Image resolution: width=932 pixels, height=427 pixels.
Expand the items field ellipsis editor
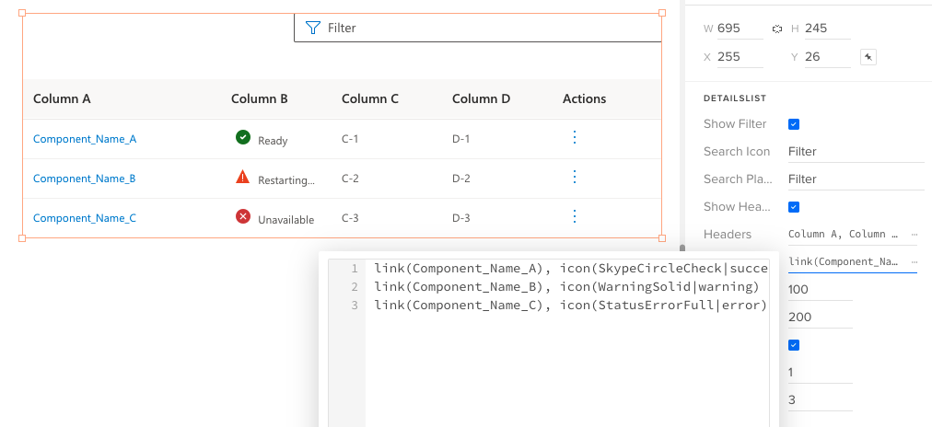click(914, 262)
